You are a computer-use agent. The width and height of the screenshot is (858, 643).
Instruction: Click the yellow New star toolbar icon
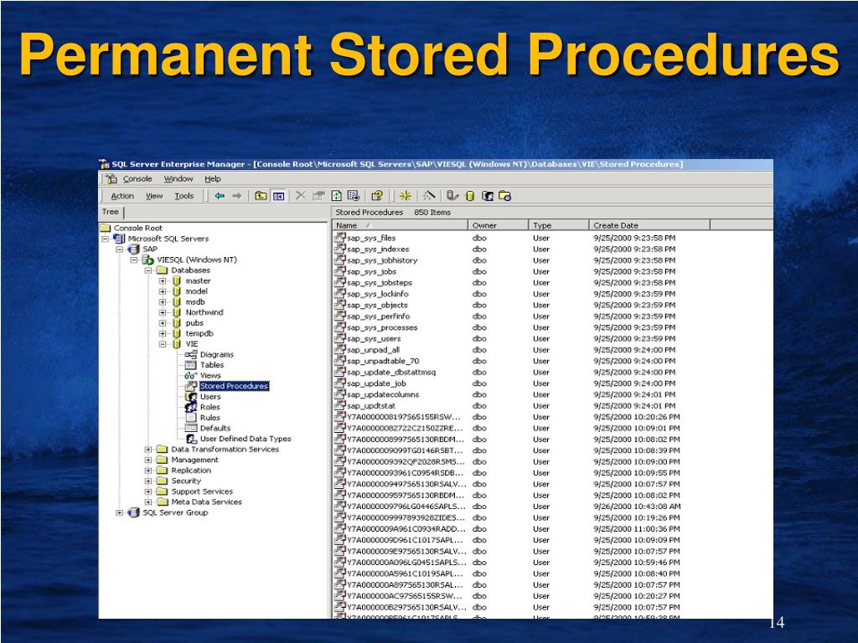pos(405,196)
